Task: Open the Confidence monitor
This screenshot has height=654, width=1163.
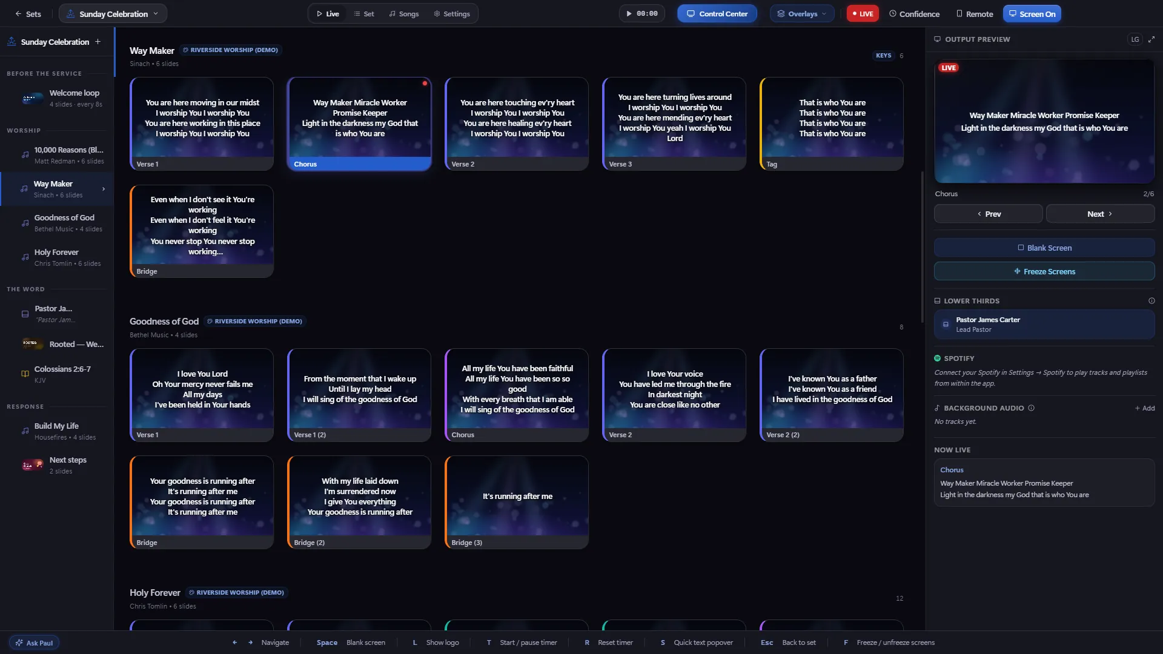Action: pyautogui.click(x=914, y=14)
